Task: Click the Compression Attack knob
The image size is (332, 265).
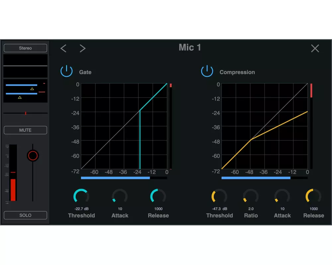Action: [x=282, y=196]
